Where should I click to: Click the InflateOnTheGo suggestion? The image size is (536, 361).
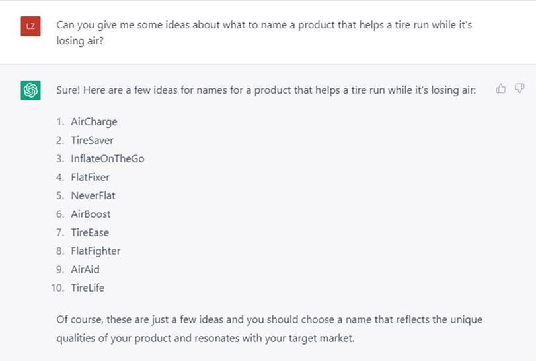[x=108, y=158]
